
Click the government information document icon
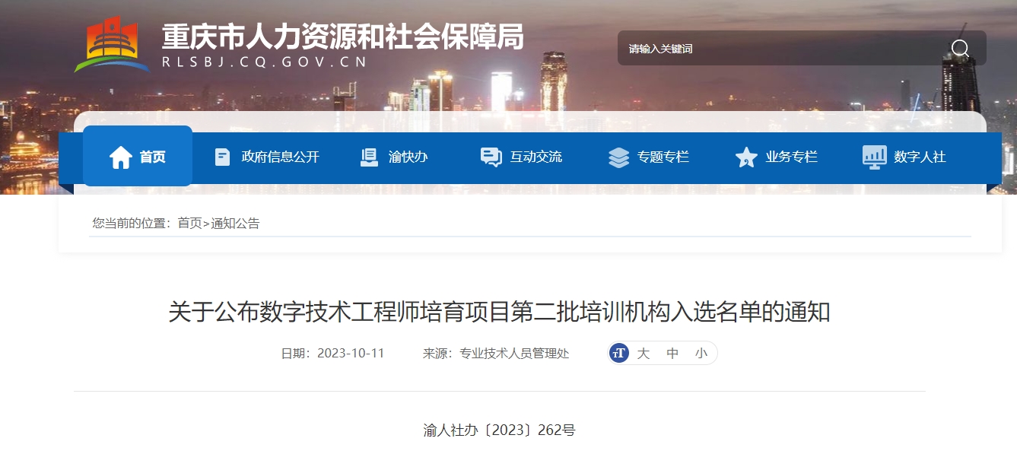[x=222, y=157]
